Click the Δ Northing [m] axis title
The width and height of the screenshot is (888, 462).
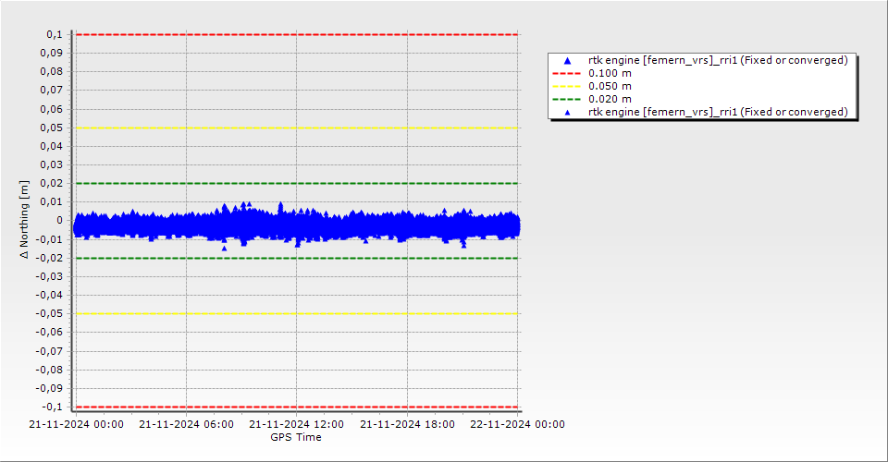[x=25, y=220]
